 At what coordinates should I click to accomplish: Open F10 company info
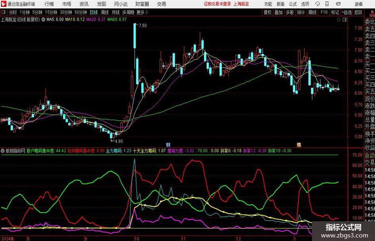pyautogui.click(x=324, y=12)
